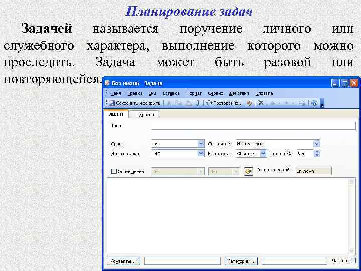Open the Вид menu

pos(152,93)
